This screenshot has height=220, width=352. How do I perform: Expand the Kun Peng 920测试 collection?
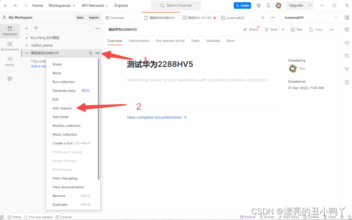(x=27, y=38)
